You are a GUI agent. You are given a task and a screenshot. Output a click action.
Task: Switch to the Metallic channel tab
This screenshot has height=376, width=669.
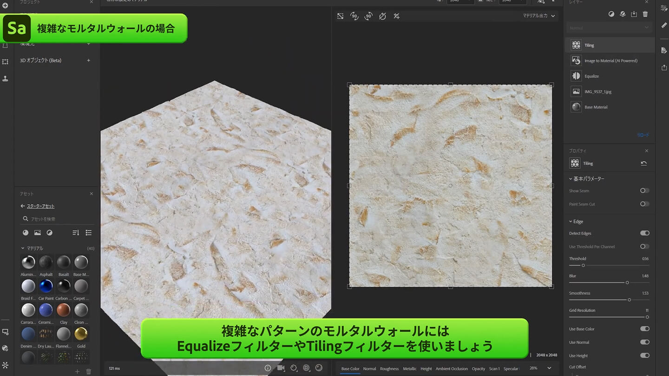(x=410, y=369)
